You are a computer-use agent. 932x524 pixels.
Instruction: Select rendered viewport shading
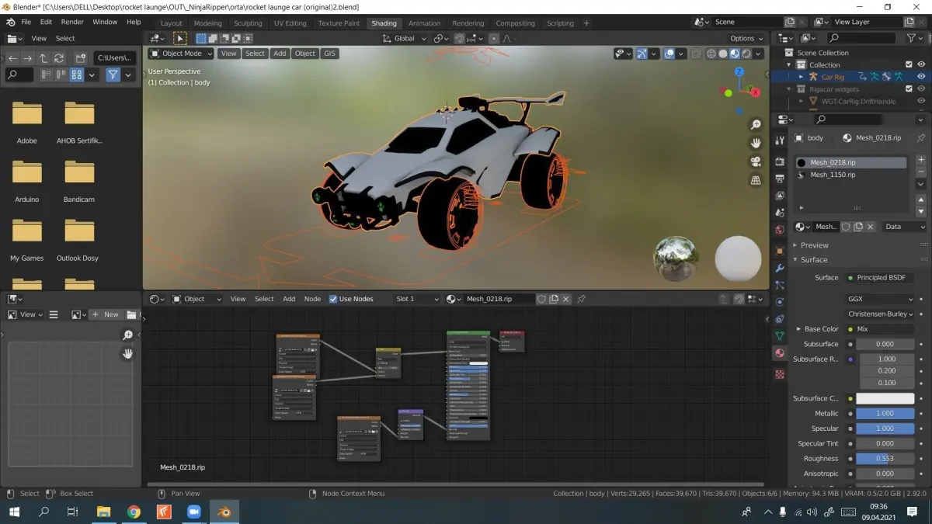click(x=746, y=54)
